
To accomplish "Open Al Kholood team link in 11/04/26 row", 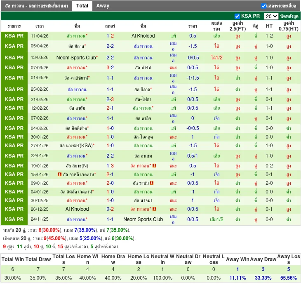I will click(143, 36).
